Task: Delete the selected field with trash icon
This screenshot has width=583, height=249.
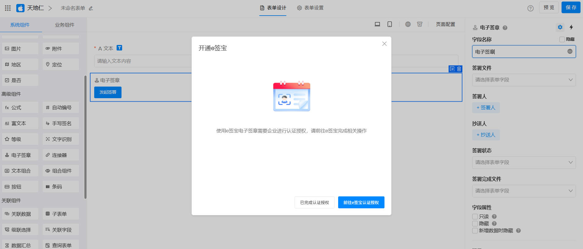Action: click(x=459, y=69)
